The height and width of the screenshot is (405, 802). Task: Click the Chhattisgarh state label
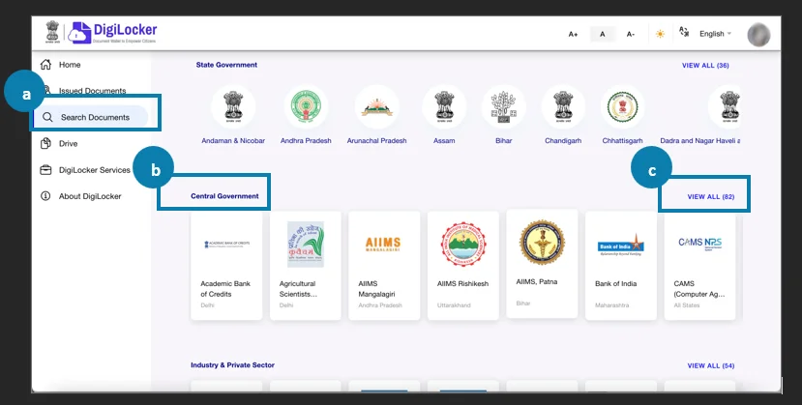tap(622, 140)
